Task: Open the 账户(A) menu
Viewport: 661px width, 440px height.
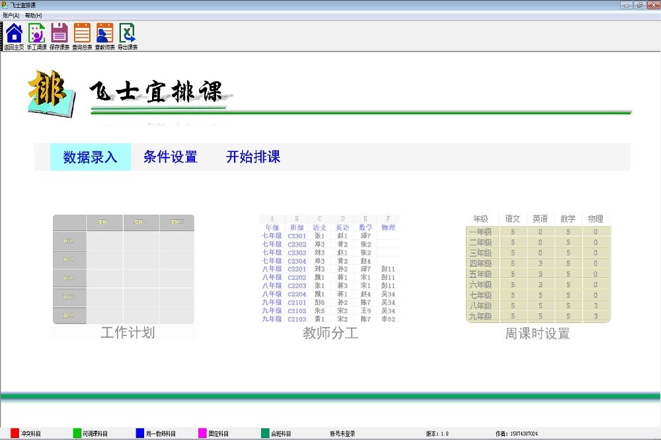Action: pos(11,15)
